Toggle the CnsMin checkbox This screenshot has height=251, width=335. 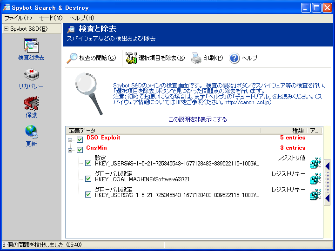click(80, 150)
